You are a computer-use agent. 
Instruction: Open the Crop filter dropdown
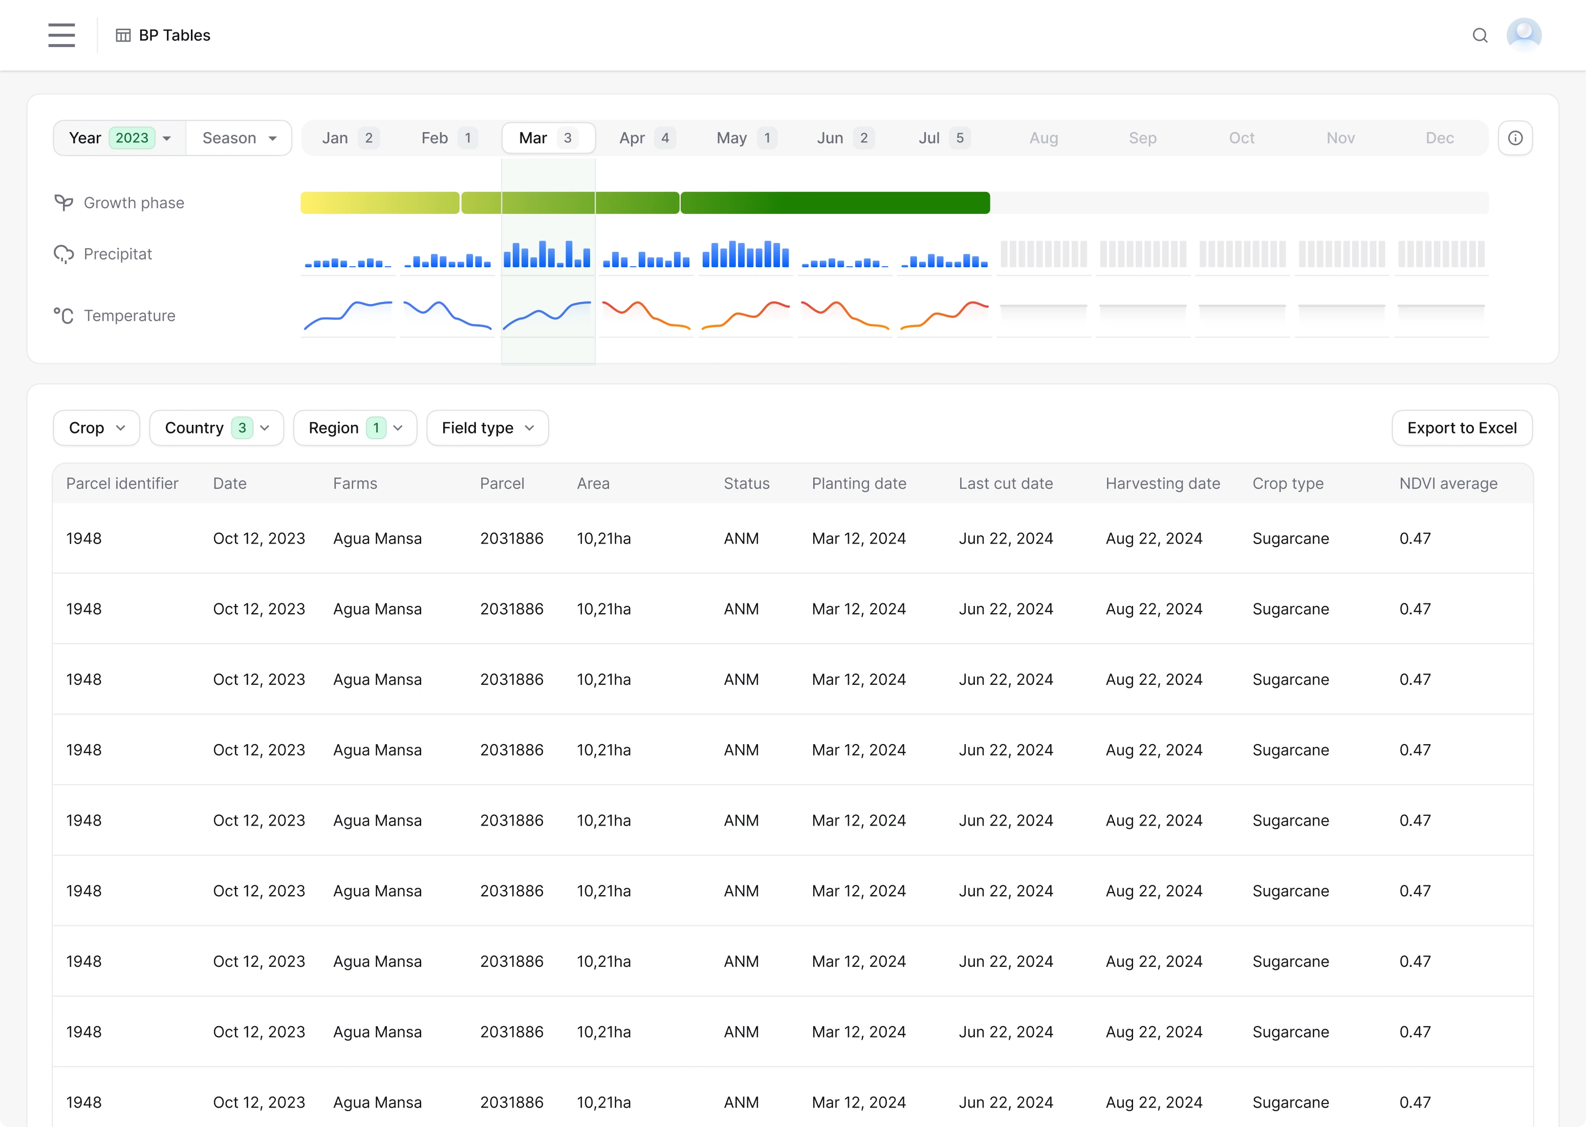[96, 428]
